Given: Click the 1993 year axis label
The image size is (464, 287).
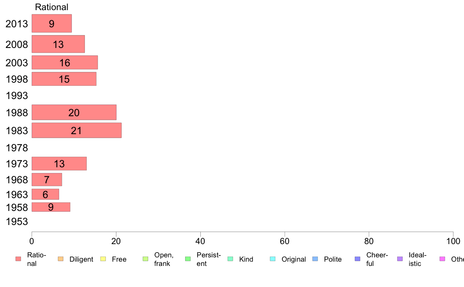Looking at the screenshot, I should (17, 96).
